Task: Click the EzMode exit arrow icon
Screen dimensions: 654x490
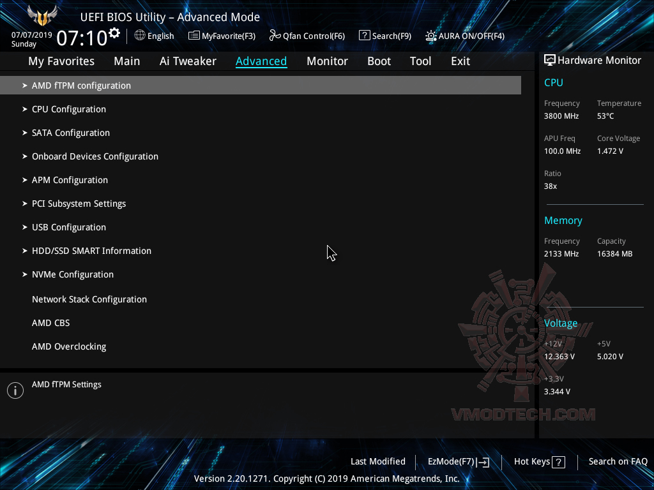Action: click(x=483, y=462)
